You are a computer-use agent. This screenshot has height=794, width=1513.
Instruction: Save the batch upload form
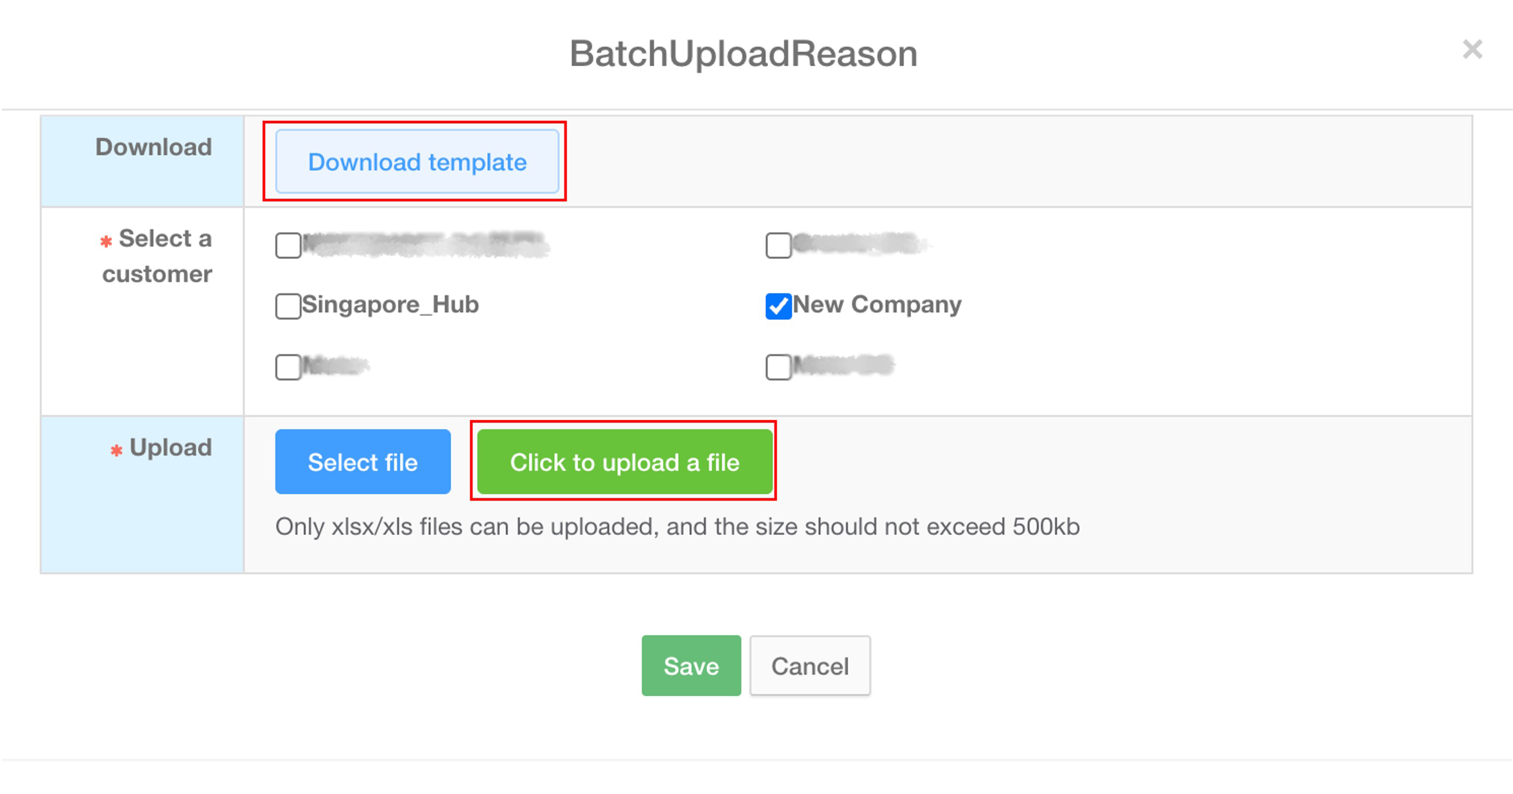coord(691,665)
